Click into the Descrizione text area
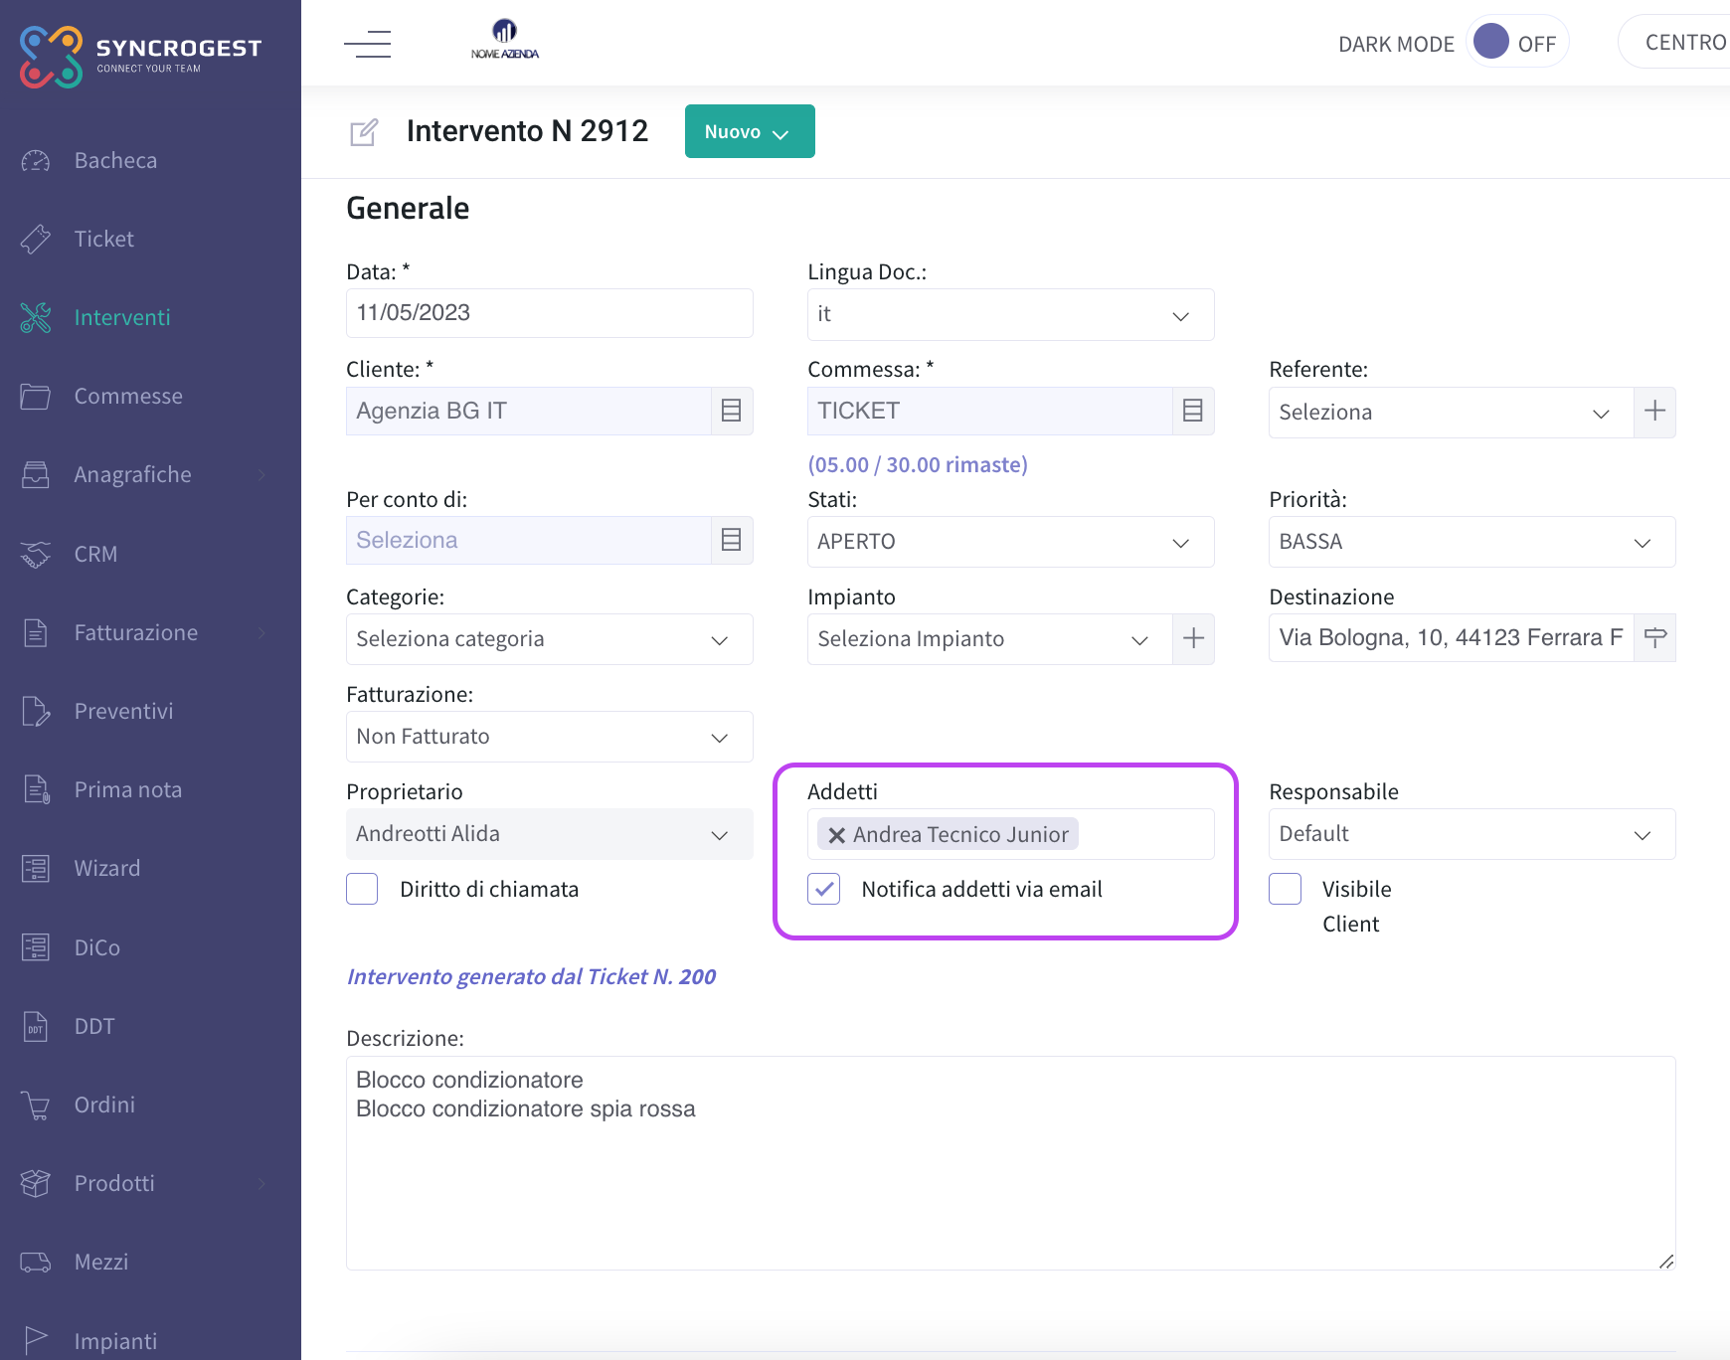This screenshot has height=1360, width=1730. 1010,1162
